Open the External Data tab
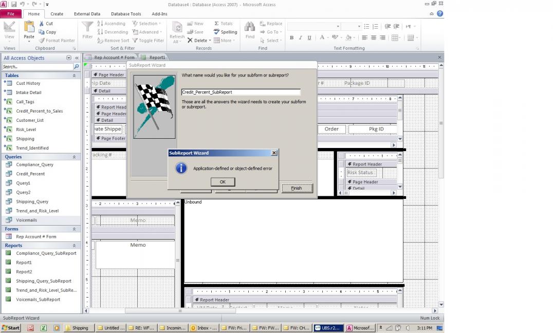553x333 pixels. coord(87,14)
